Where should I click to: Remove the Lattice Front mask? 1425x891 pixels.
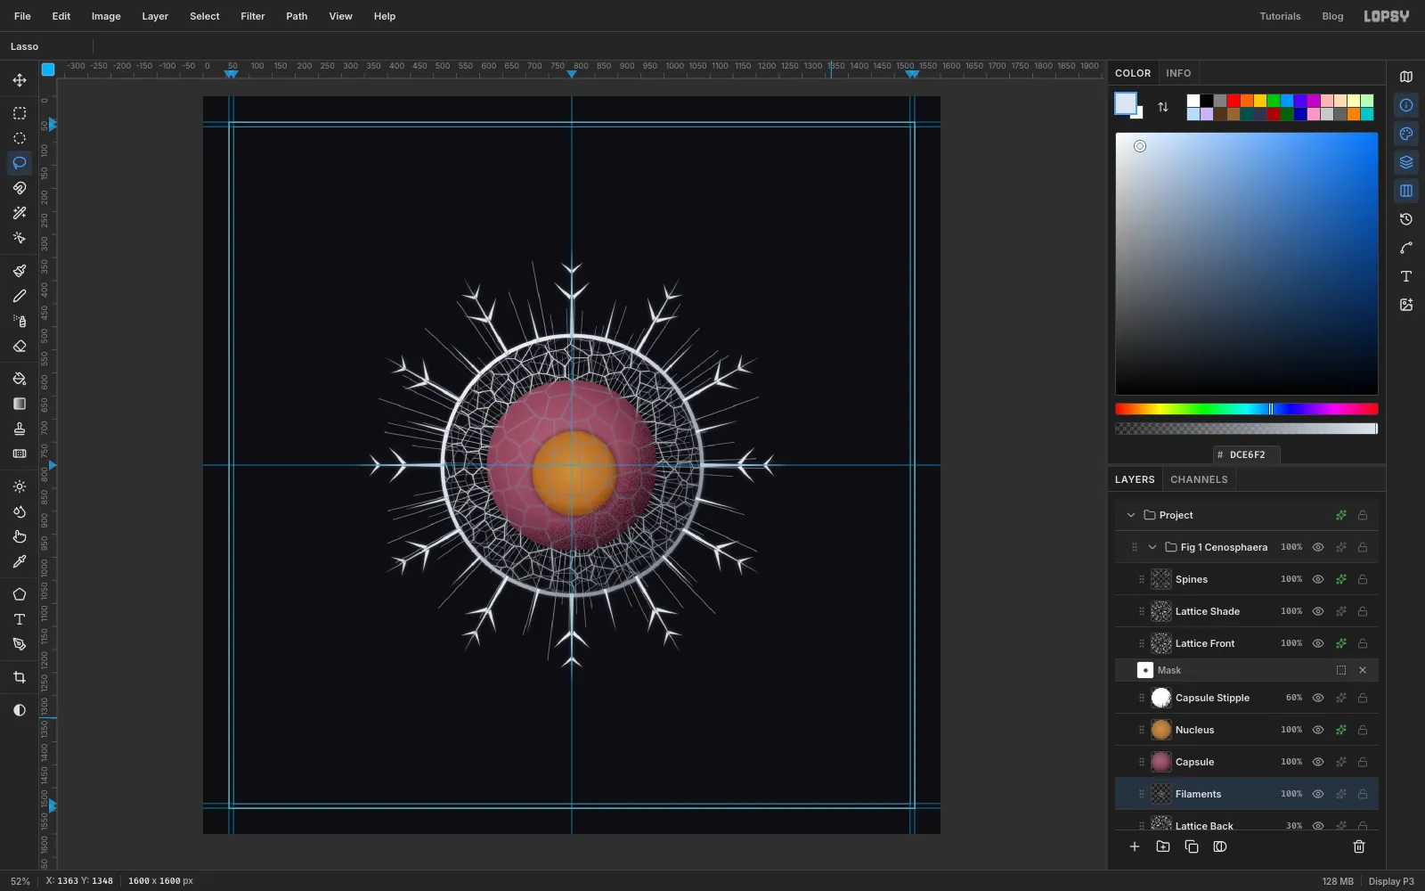coord(1363,670)
